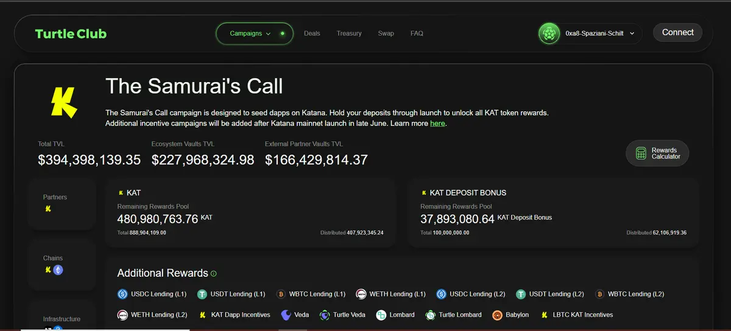Click the green turtle avatar icon
Image resolution: width=731 pixels, height=331 pixels.
(549, 33)
